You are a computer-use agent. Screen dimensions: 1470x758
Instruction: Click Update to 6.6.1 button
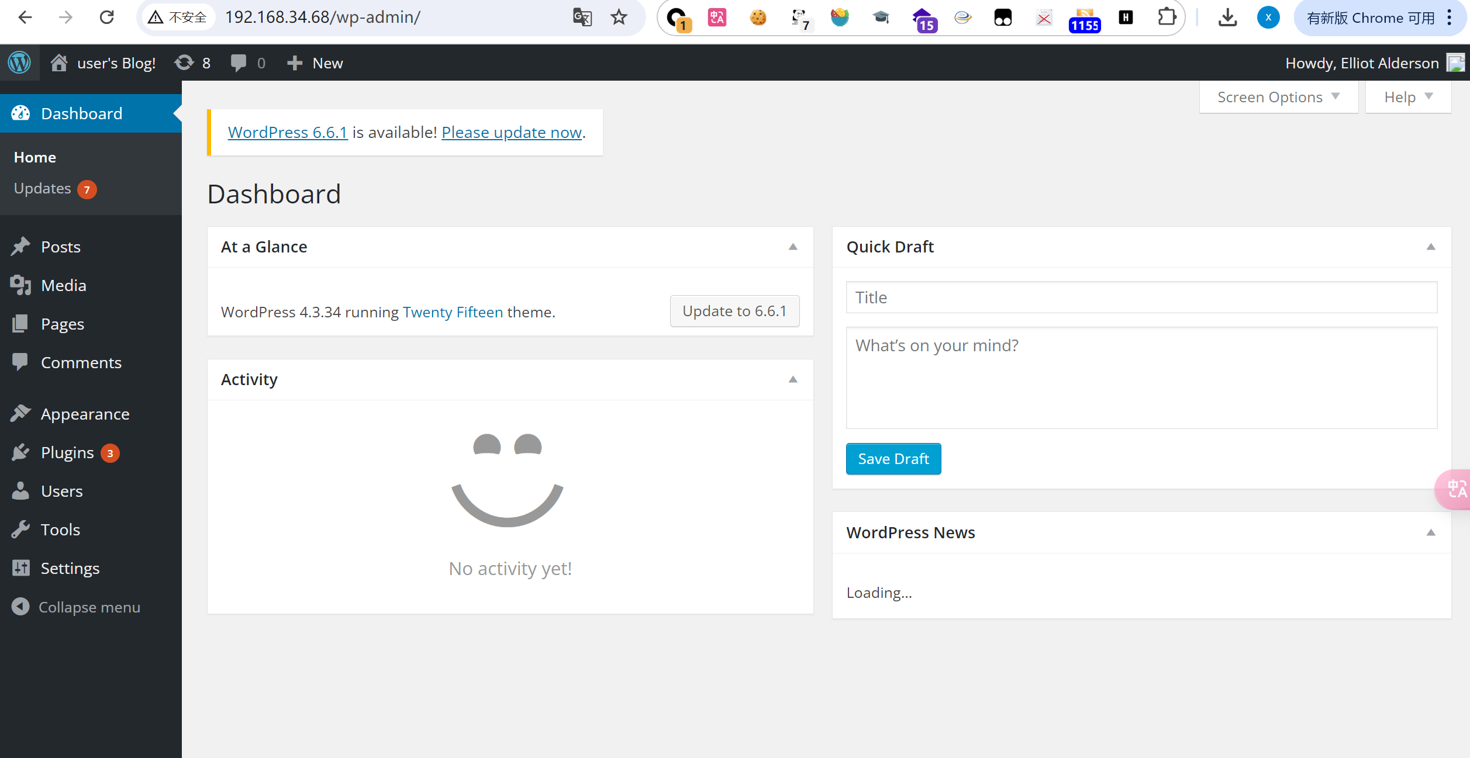pyautogui.click(x=734, y=311)
